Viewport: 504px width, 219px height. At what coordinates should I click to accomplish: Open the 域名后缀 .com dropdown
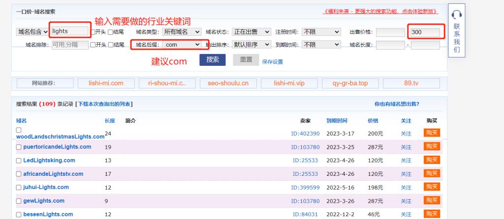tap(182, 45)
